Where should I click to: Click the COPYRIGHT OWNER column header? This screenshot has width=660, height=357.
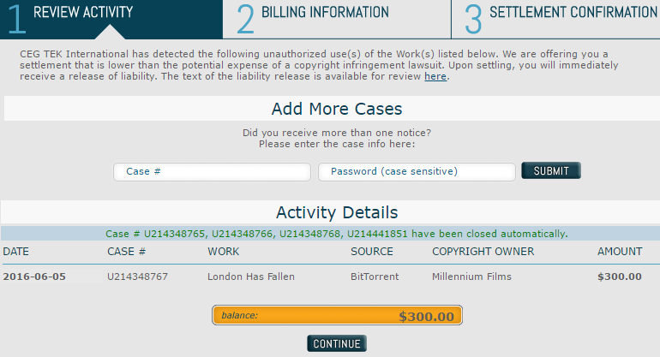click(483, 252)
